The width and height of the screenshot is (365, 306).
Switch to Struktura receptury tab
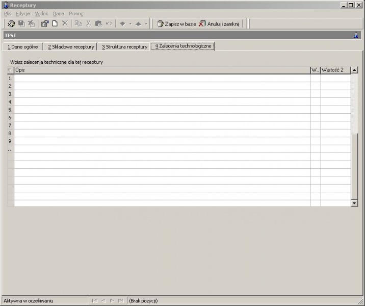point(124,47)
